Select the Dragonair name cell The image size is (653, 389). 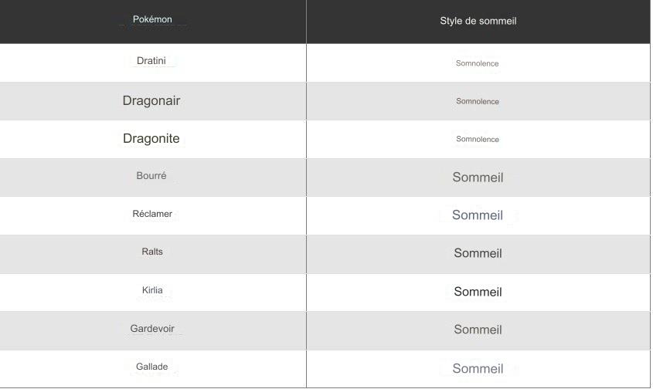coord(151,100)
